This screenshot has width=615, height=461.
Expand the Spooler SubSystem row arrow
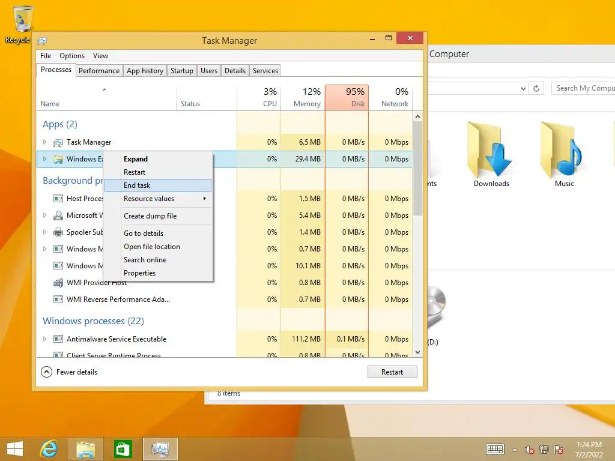(44, 232)
